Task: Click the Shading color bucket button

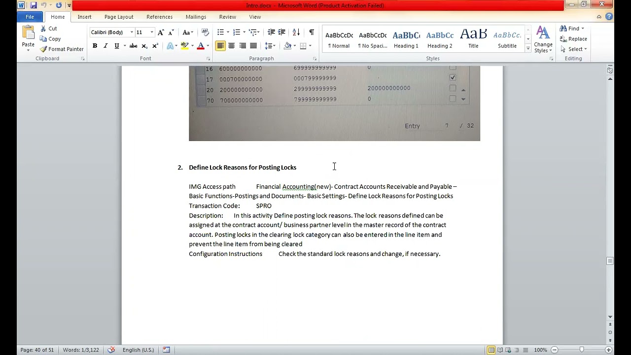Action: tap(287, 46)
